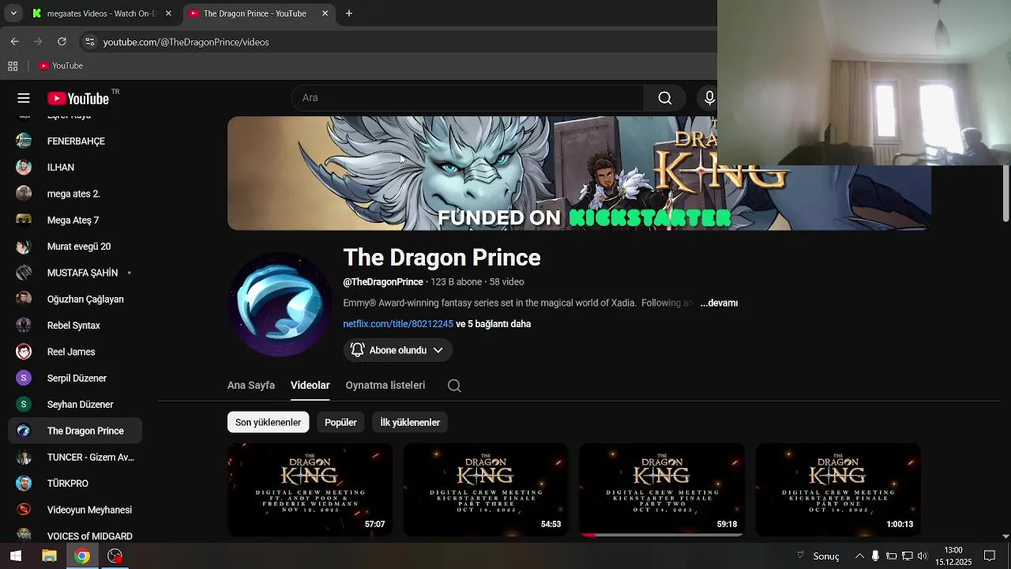The width and height of the screenshot is (1011, 569).
Task: Open Serpil Düzener channel
Action: pos(75,378)
